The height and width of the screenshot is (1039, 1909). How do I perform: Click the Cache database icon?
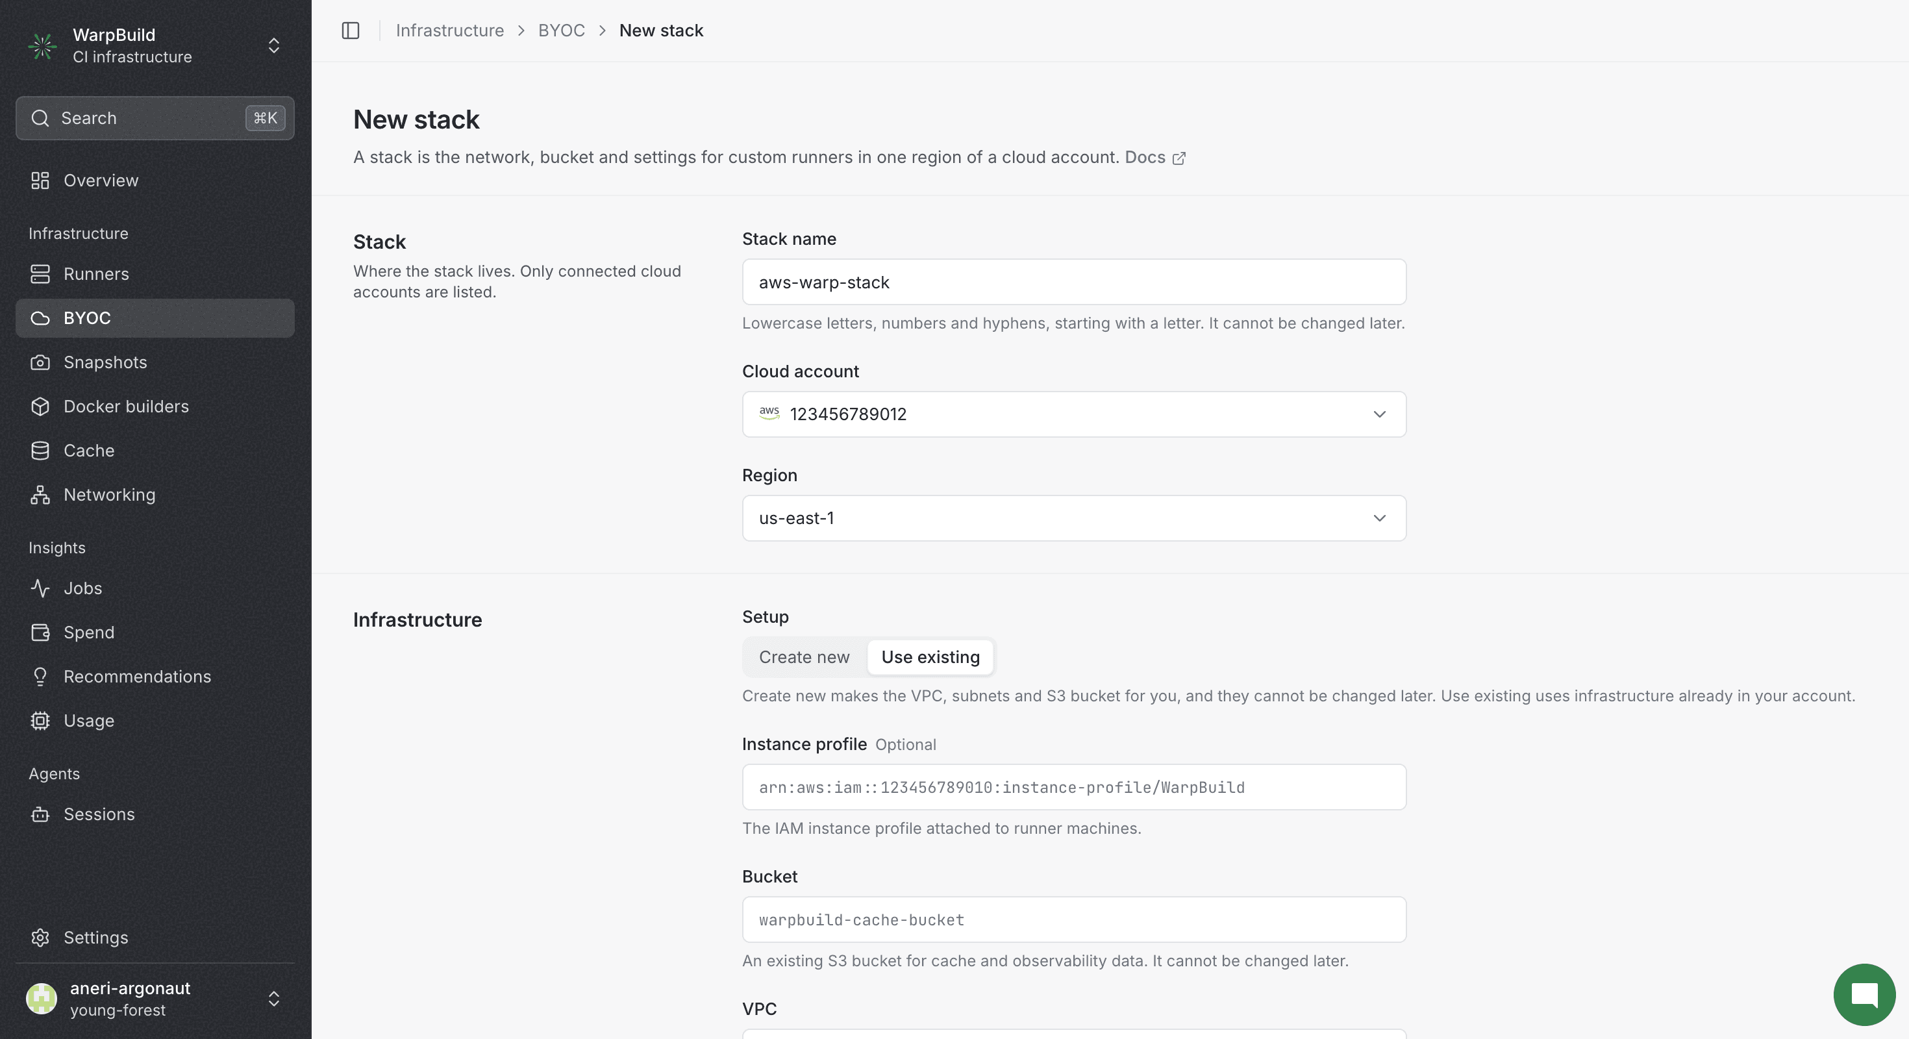(x=40, y=451)
